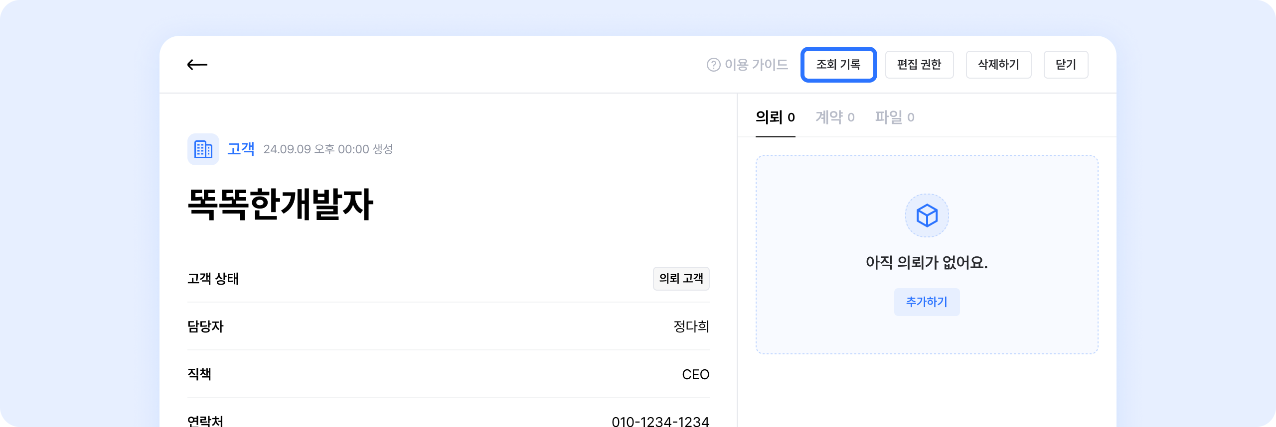
Task: Click the blue building customer icon
Action: coord(203,149)
